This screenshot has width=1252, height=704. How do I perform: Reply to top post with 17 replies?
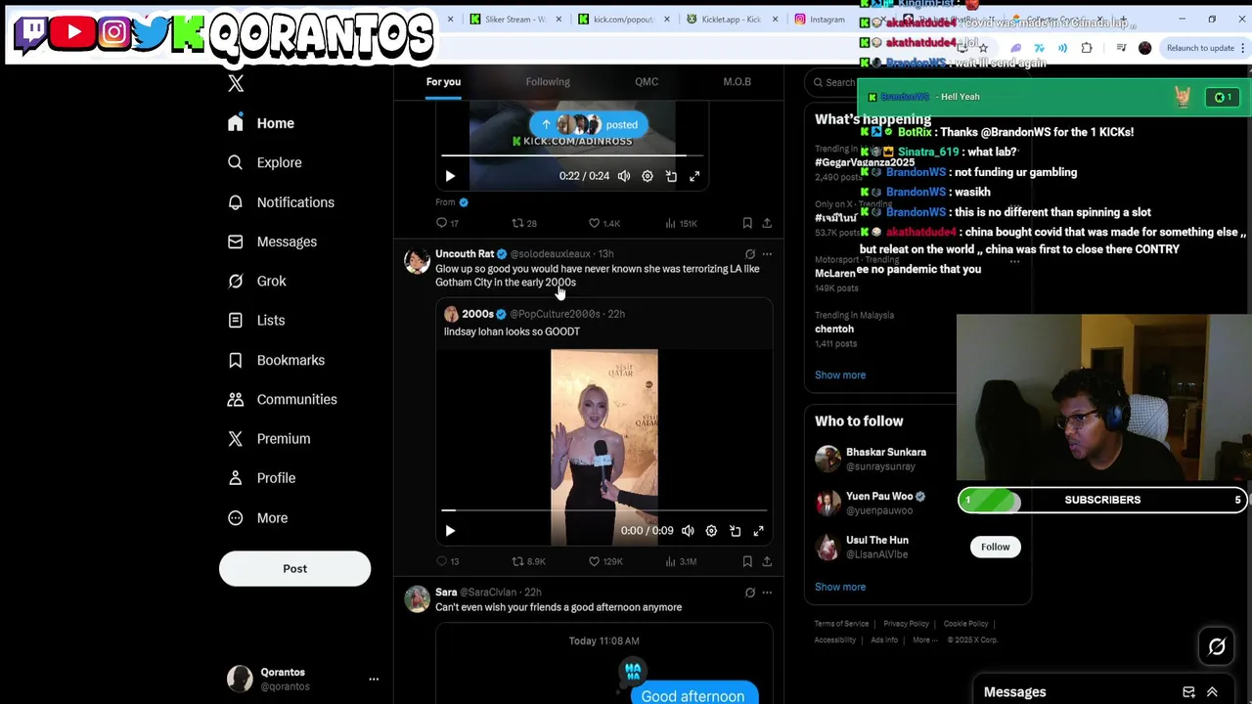(x=447, y=223)
